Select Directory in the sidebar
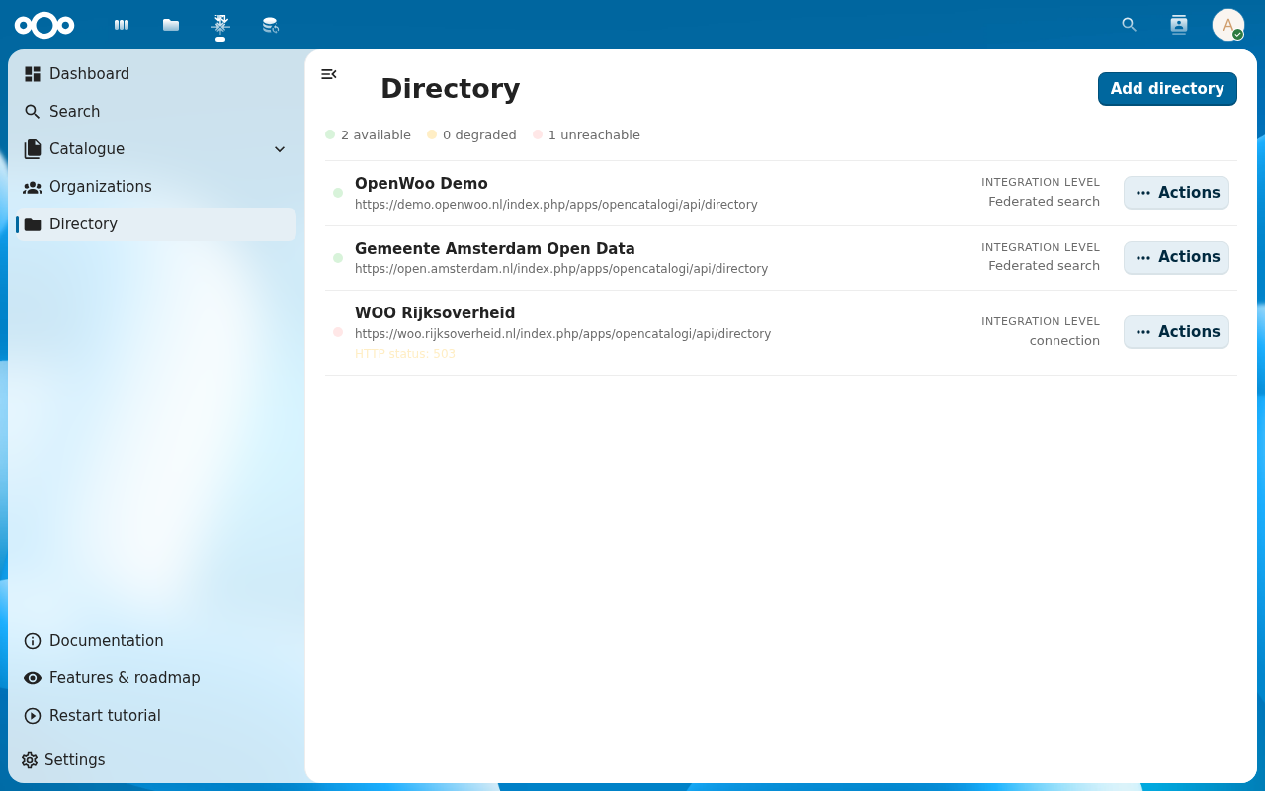The width and height of the screenshot is (1265, 791). (x=156, y=224)
